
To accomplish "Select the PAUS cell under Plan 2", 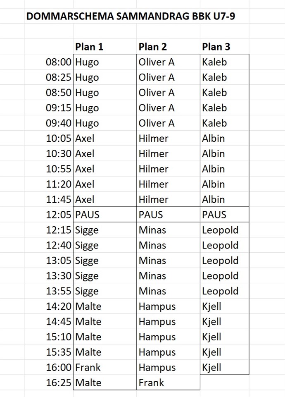I will (151, 215).
